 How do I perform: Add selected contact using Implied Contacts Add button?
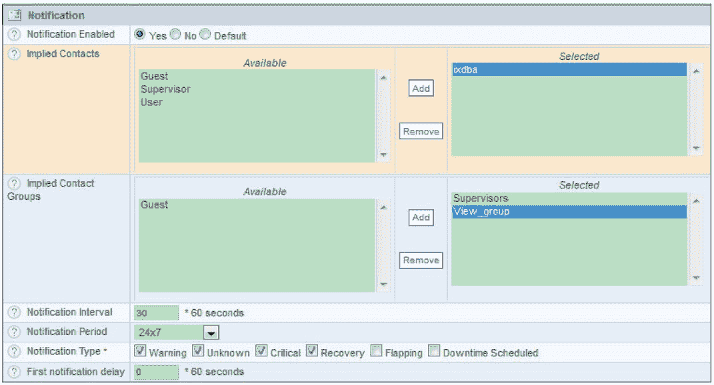[x=421, y=89]
